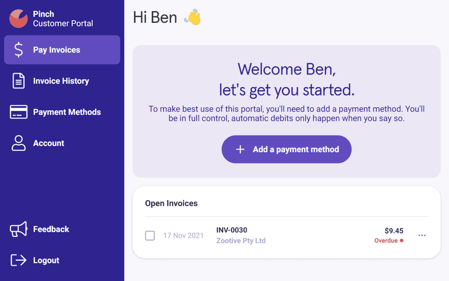Tick the checkbox for invoice INV-0030
The height and width of the screenshot is (281, 449).
click(x=150, y=235)
